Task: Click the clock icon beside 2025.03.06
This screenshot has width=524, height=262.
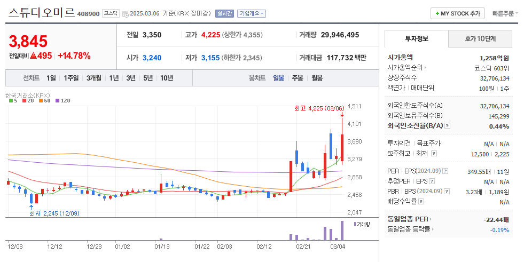Action: (x=126, y=14)
